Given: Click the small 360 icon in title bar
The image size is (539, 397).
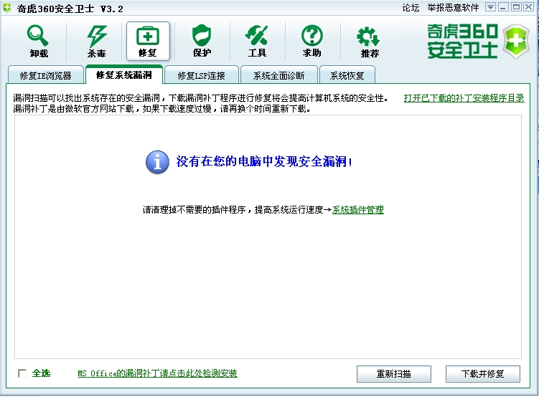Looking at the screenshot, I should click(7, 8).
